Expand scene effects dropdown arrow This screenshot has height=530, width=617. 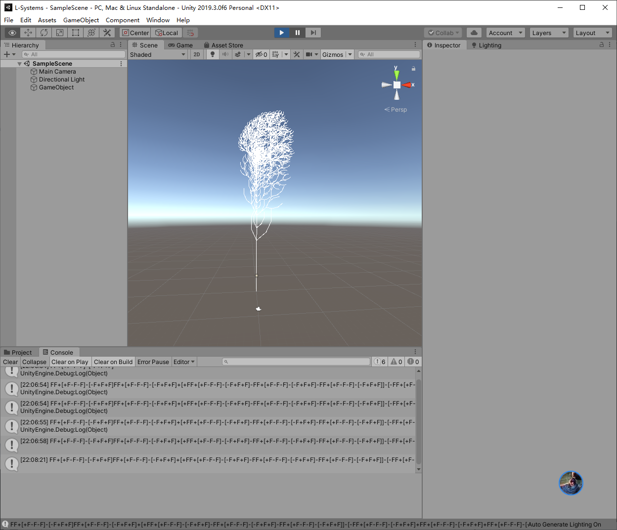point(249,54)
